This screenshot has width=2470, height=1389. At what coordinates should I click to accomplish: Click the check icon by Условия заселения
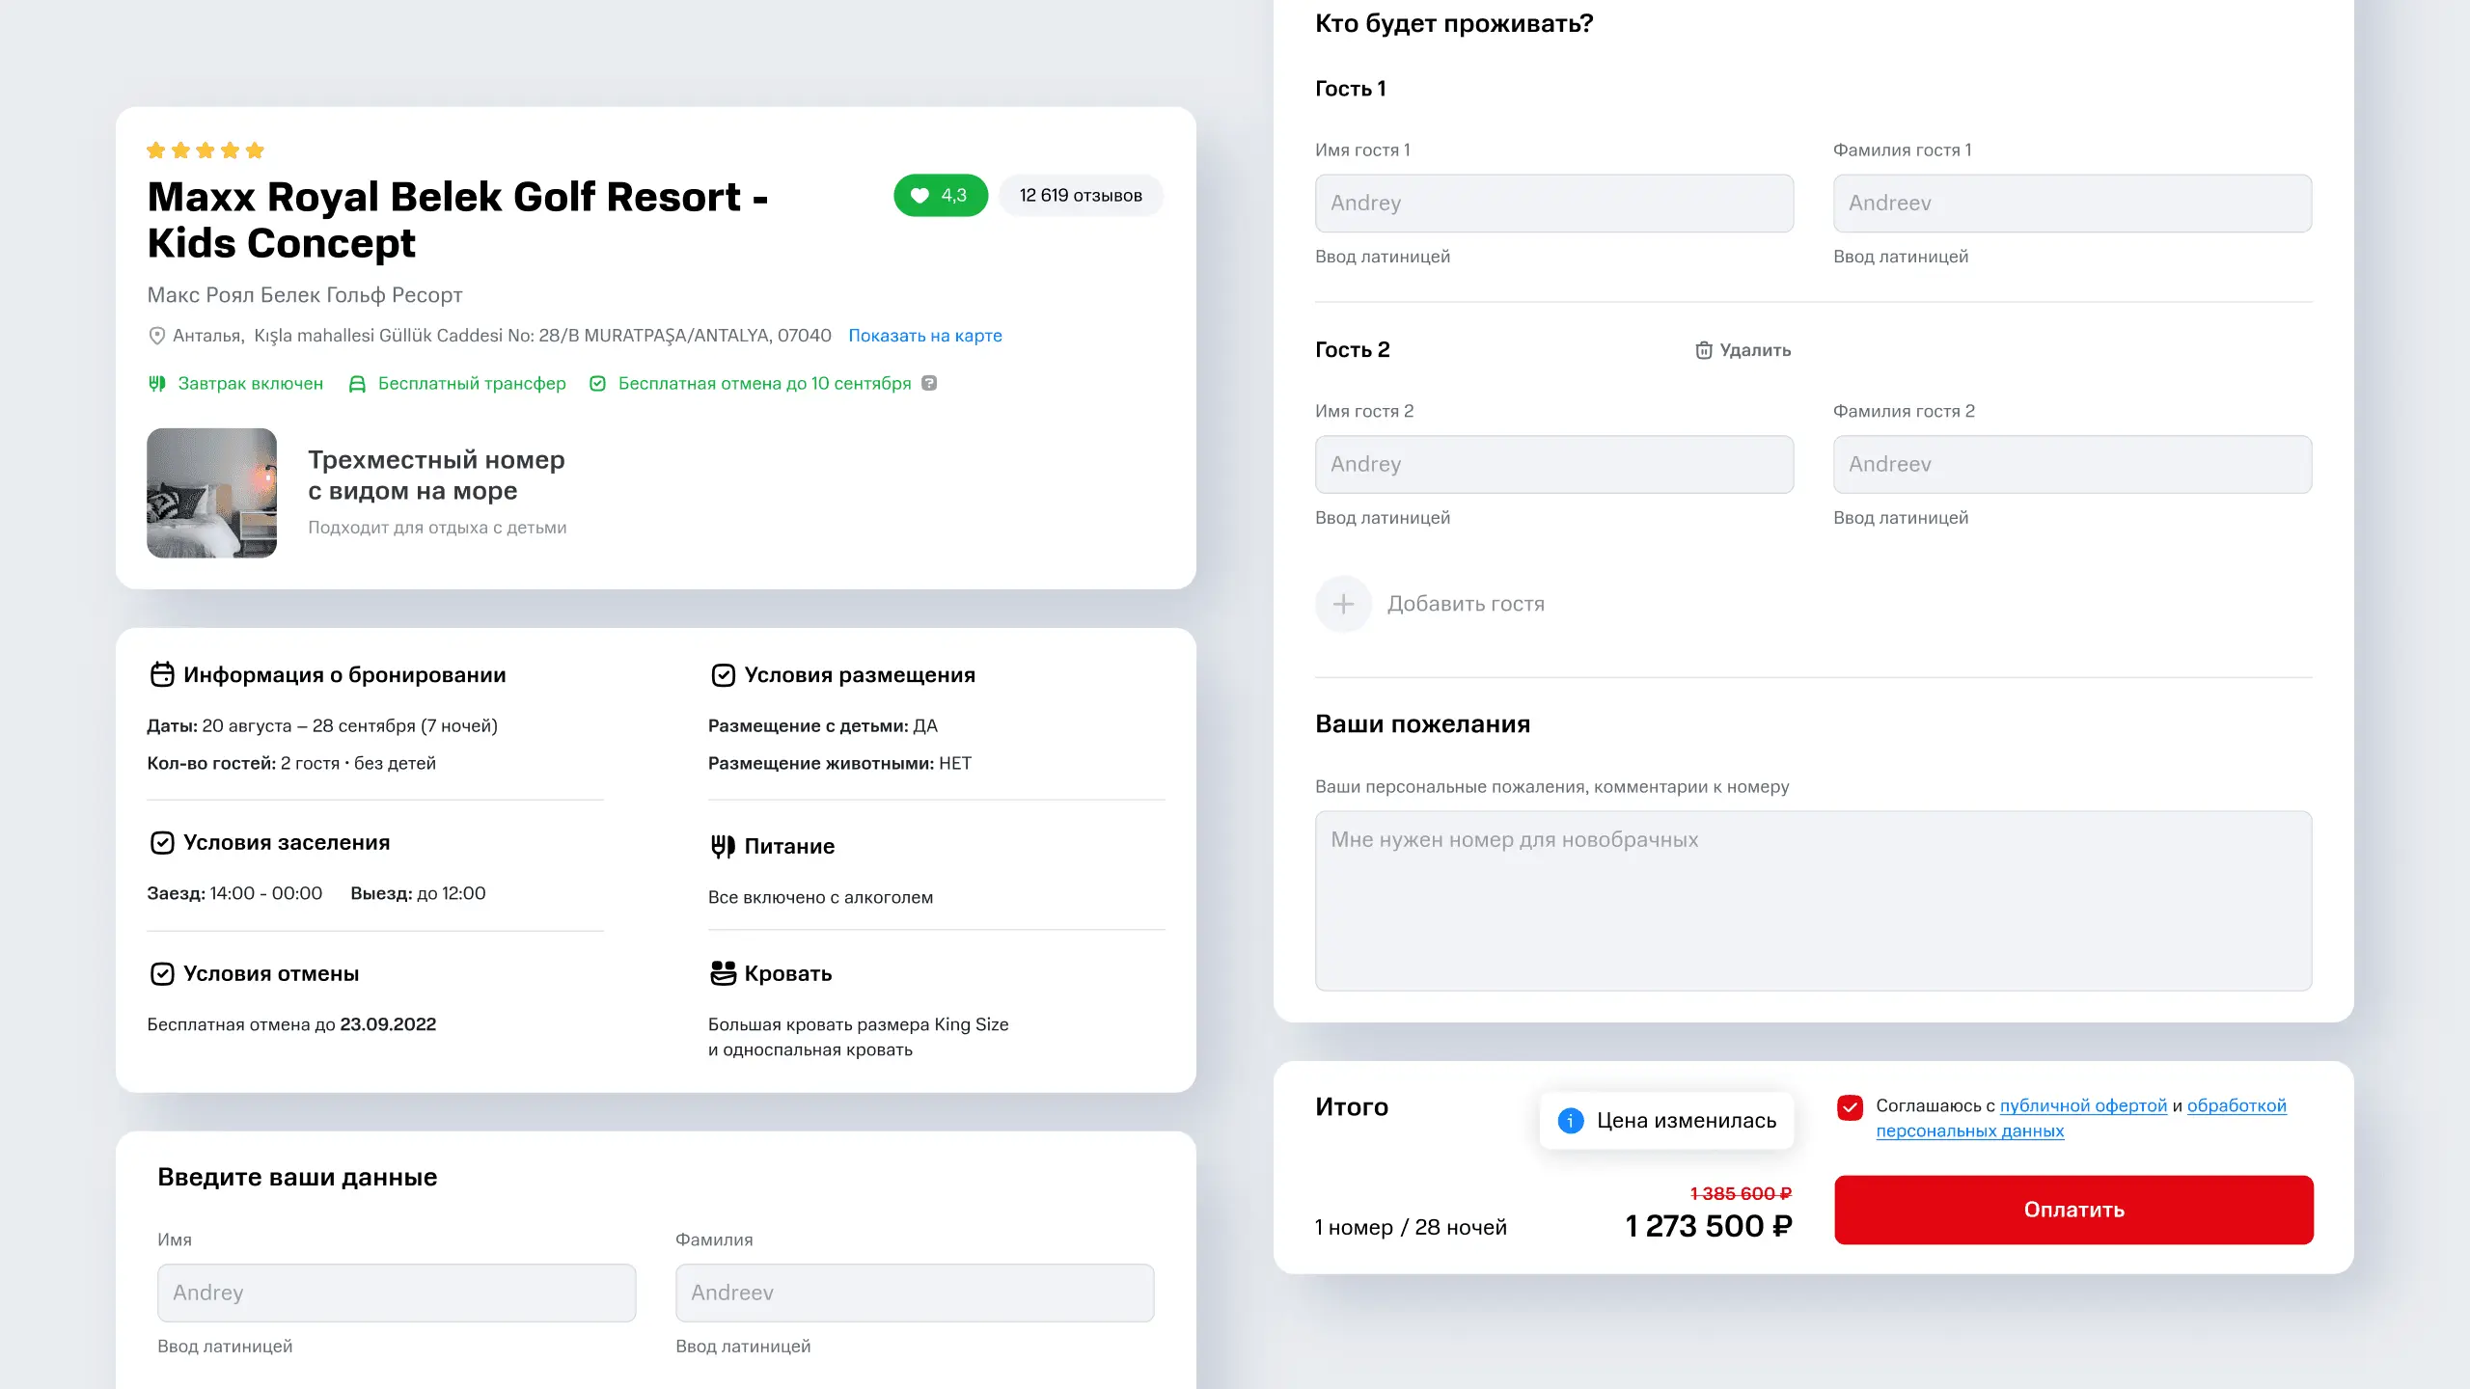[x=162, y=843]
